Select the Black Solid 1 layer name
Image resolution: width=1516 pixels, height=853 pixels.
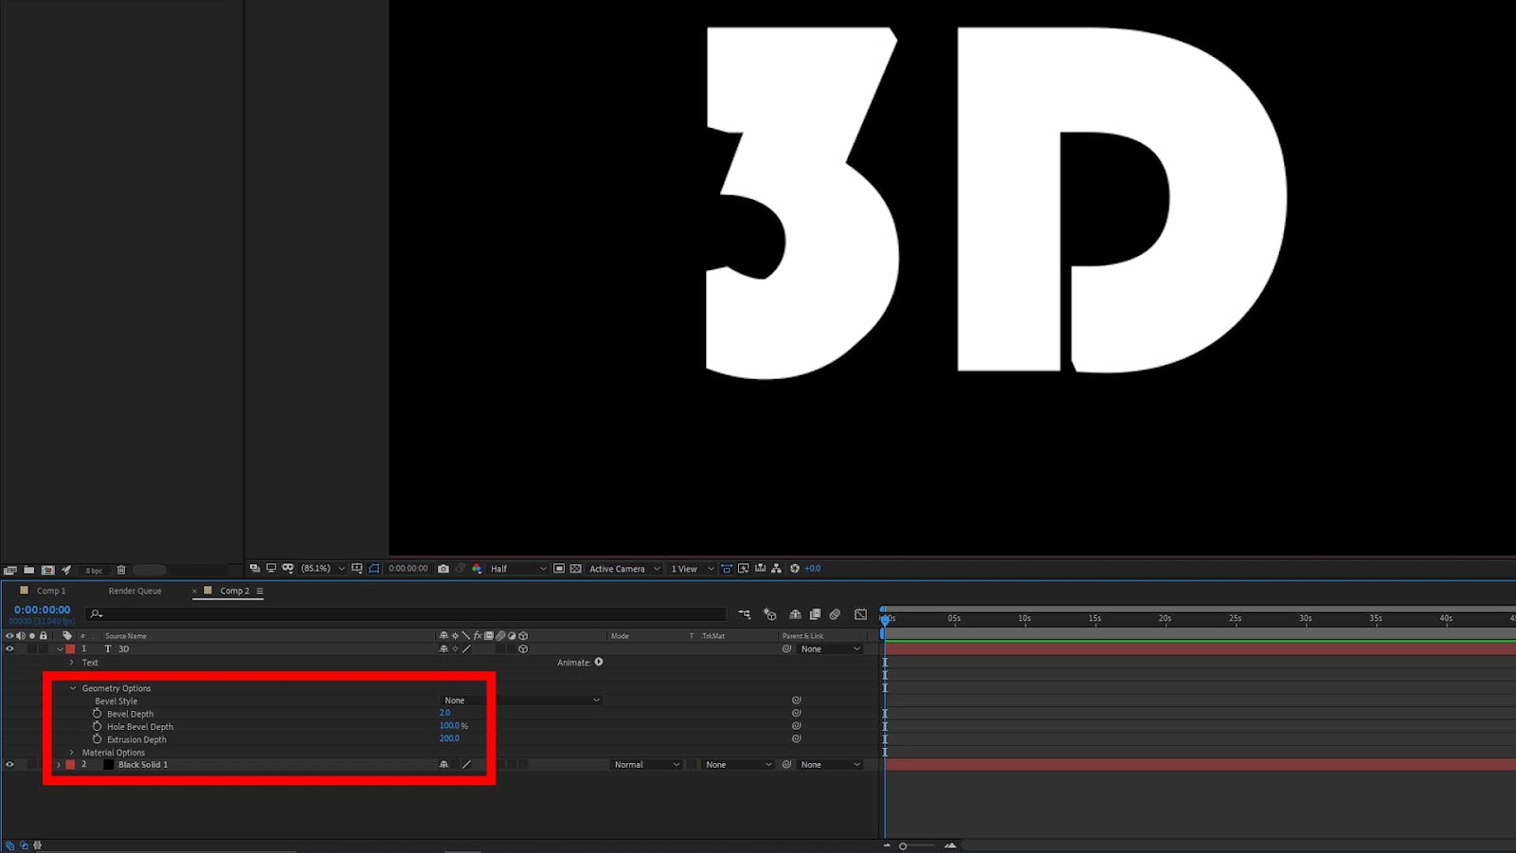click(143, 765)
